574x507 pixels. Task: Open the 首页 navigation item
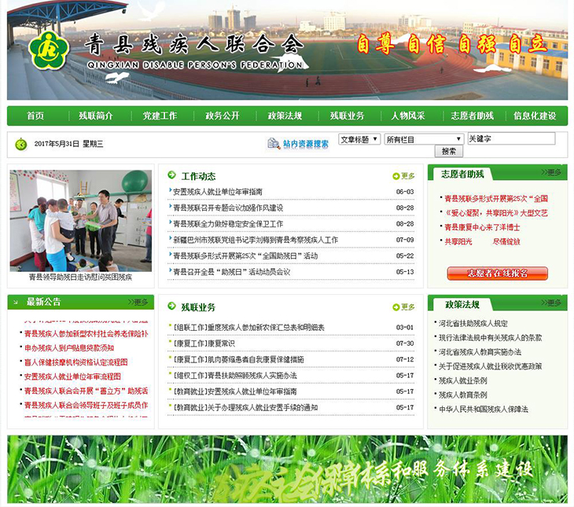35,116
